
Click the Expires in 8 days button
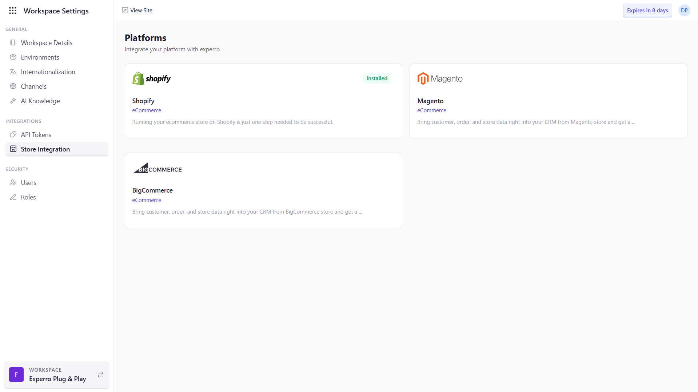(x=647, y=10)
